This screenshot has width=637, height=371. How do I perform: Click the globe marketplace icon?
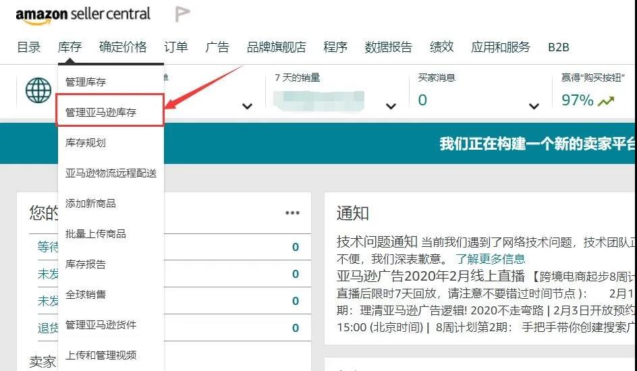(x=38, y=90)
